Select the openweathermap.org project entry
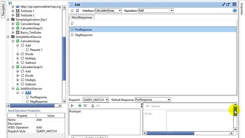Viewport: 245px width, 138px height. 41,7
